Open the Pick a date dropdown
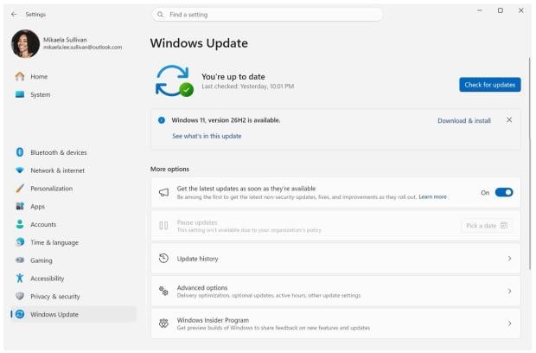The image size is (536, 353). pyautogui.click(x=487, y=226)
